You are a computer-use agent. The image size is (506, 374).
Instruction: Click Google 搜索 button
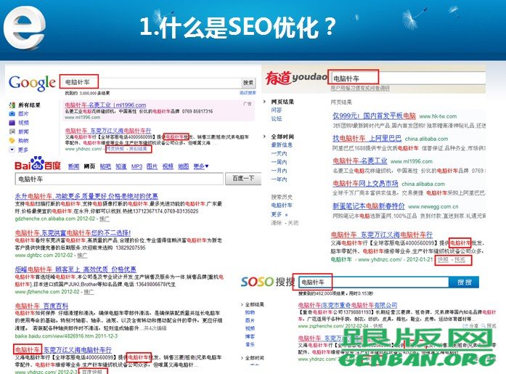coord(248,83)
